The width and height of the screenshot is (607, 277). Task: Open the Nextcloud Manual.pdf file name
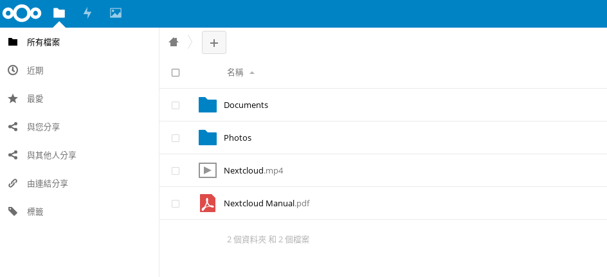point(266,203)
